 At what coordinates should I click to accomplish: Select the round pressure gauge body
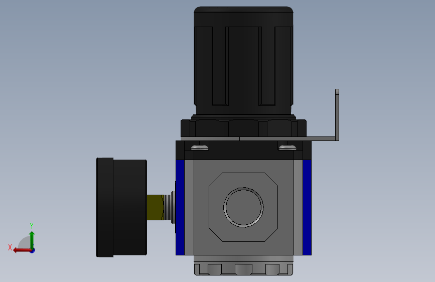(x=121, y=207)
